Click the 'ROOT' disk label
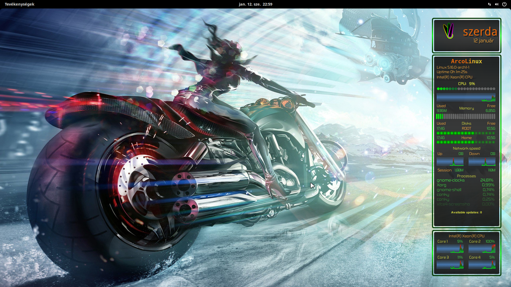This screenshot has height=287, width=511. [466, 128]
